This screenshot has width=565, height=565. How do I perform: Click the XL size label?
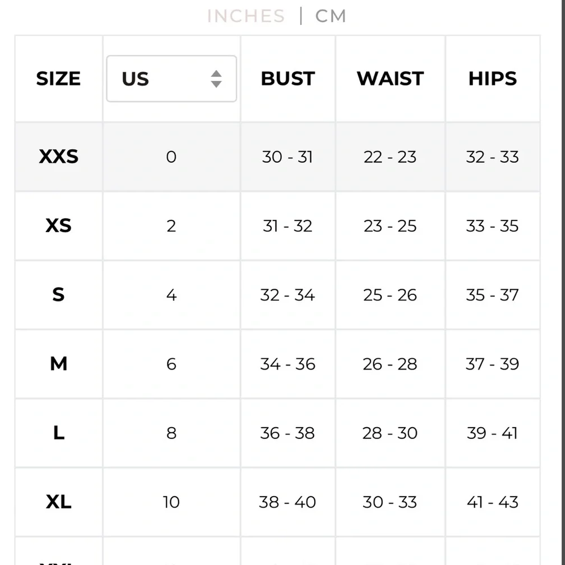[58, 502]
